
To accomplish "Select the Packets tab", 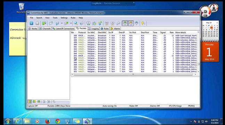I will [81, 28].
